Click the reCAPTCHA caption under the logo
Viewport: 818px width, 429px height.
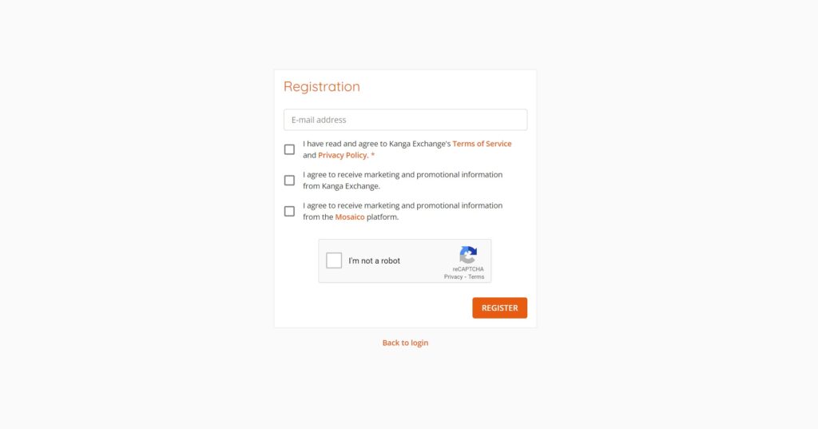(468, 269)
